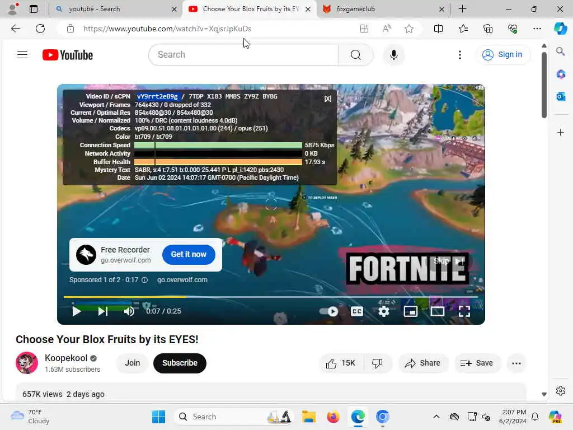
Task: Share the video
Action: [x=423, y=363]
